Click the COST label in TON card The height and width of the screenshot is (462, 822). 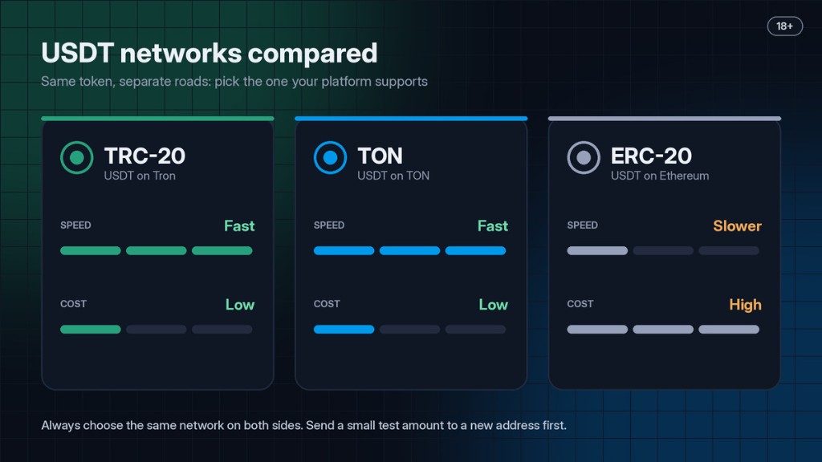(327, 304)
